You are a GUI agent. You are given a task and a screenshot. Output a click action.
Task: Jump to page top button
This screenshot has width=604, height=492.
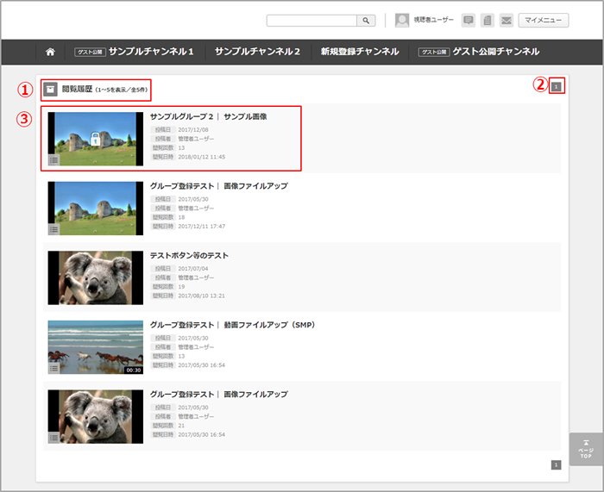(x=586, y=449)
